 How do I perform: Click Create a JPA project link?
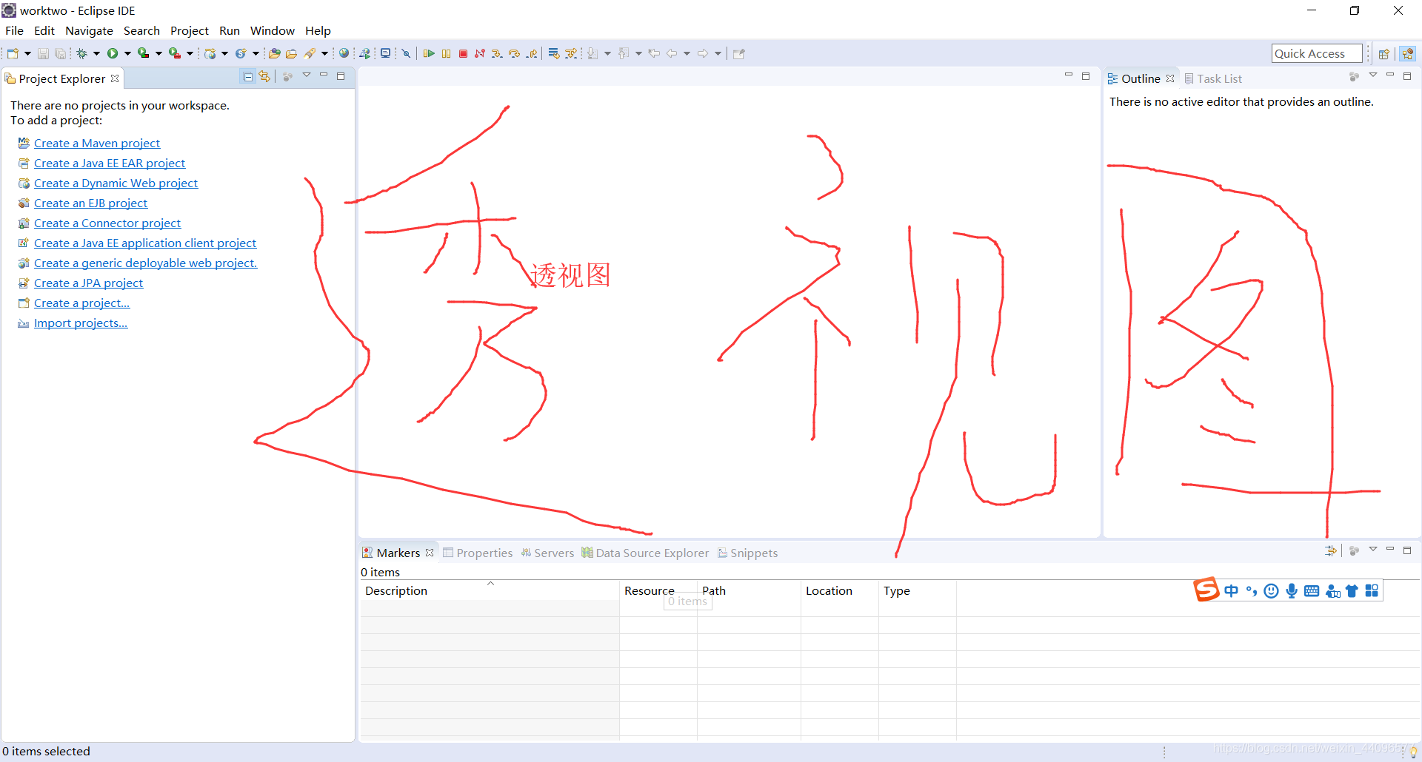click(88, 283)
